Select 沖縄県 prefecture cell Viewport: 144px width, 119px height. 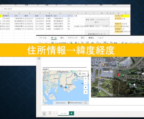[49, 26]
